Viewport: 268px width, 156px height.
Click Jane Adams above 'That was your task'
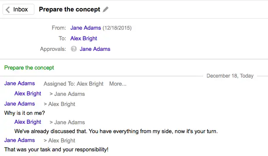click(20, 140)
